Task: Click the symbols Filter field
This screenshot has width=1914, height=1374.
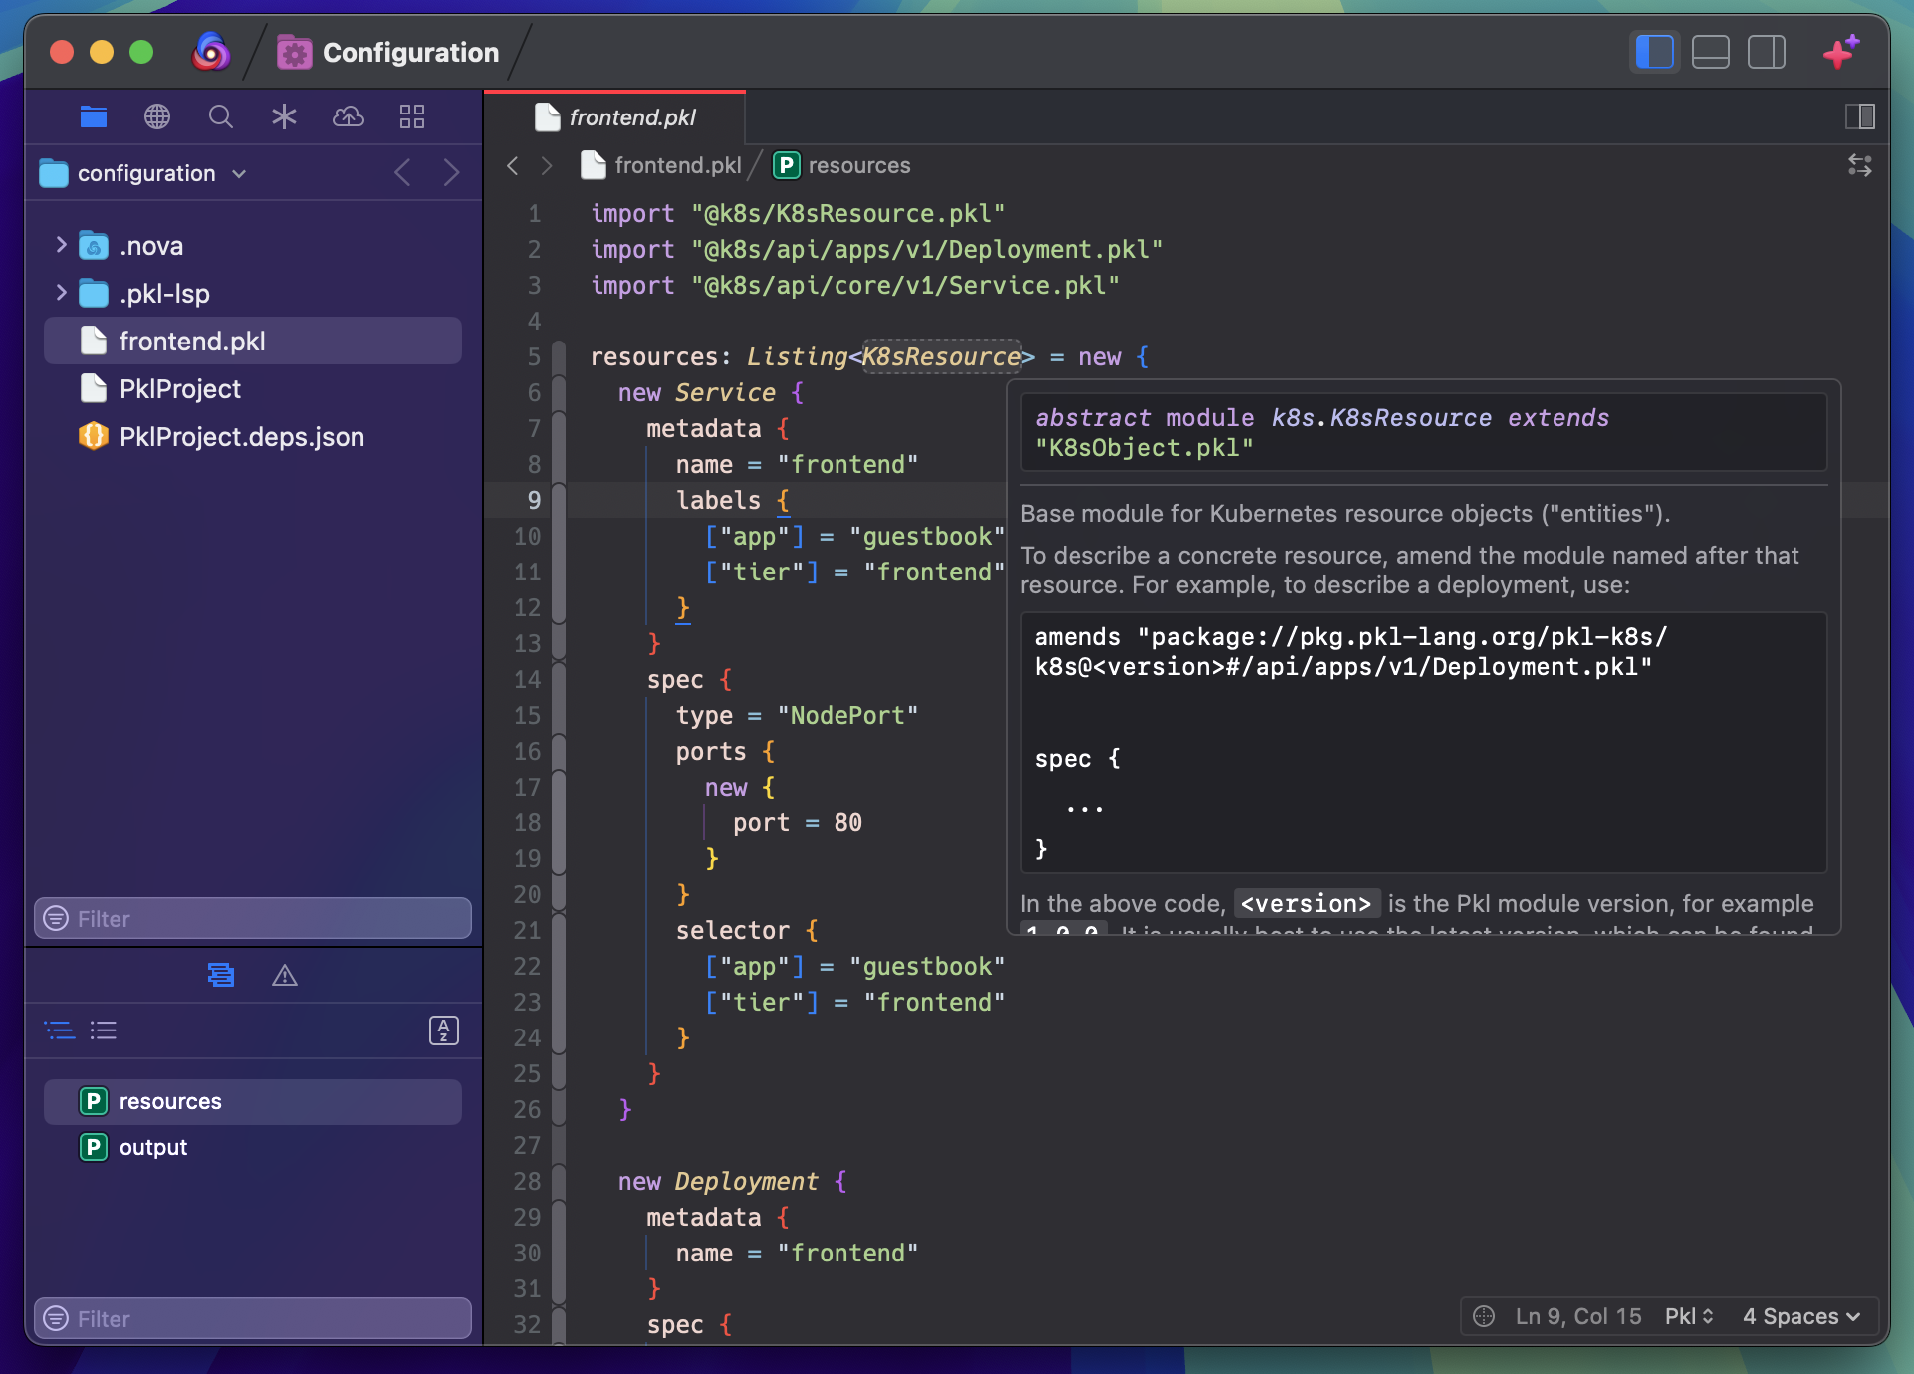Action: 253,1318
